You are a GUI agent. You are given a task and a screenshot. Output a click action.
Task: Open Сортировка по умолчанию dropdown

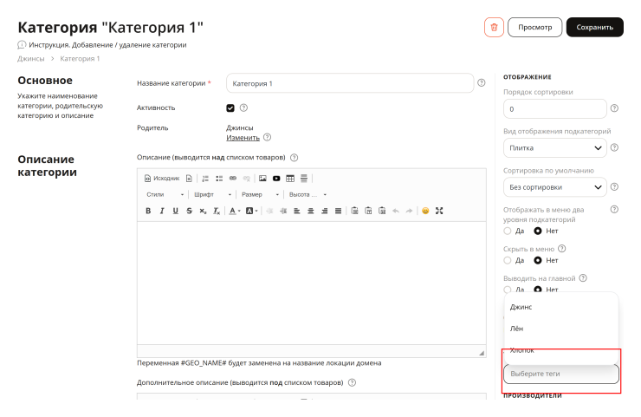coord(554,187)
